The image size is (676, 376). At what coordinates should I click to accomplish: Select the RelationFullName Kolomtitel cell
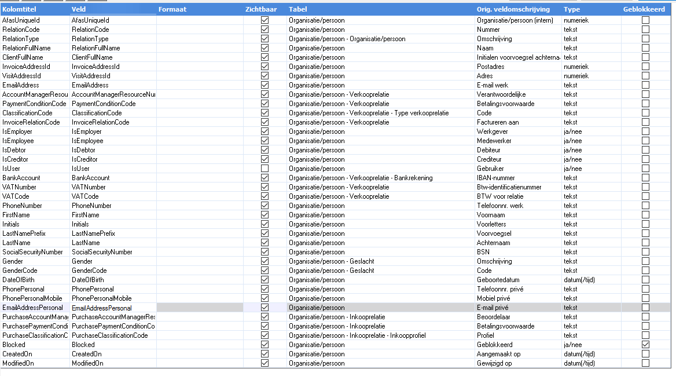coord(35,48)
